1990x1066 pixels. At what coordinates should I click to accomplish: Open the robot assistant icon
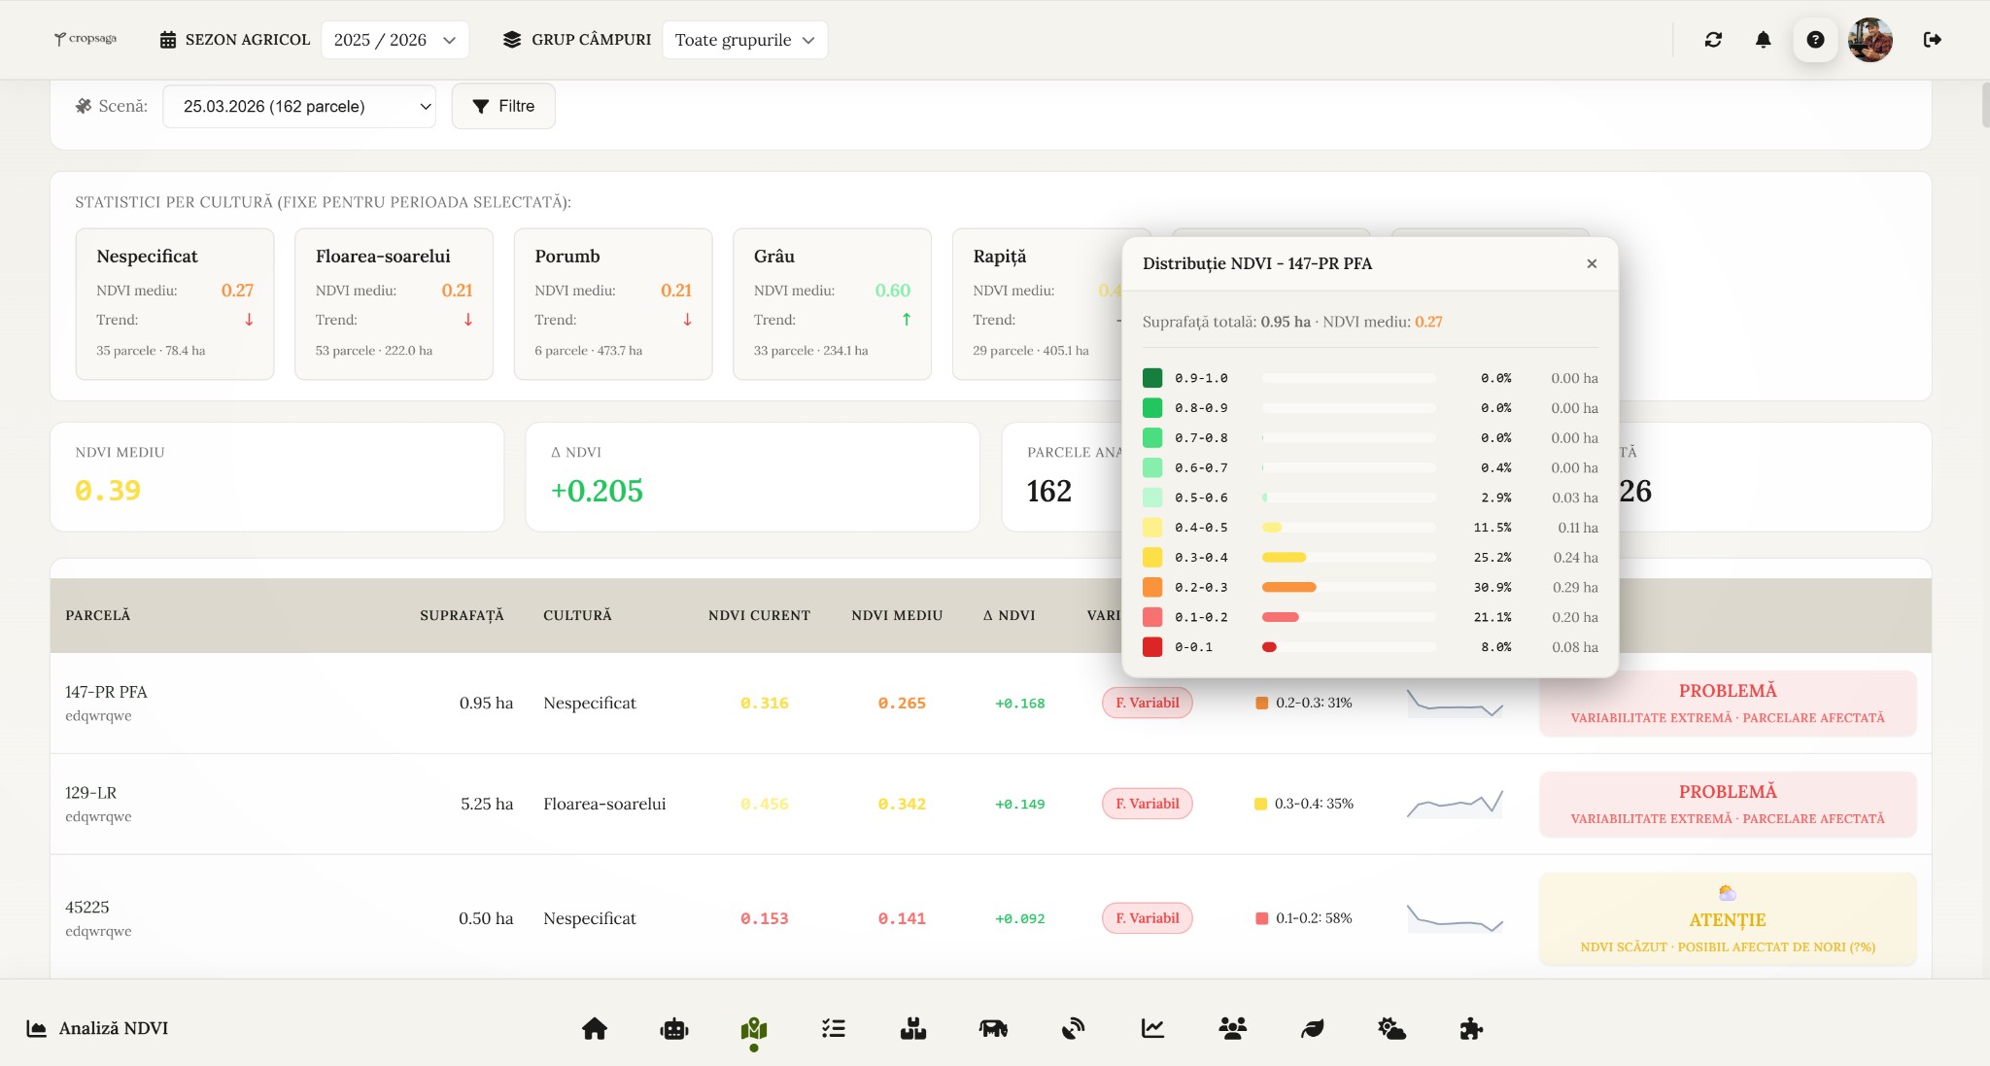coord(674,1028)
